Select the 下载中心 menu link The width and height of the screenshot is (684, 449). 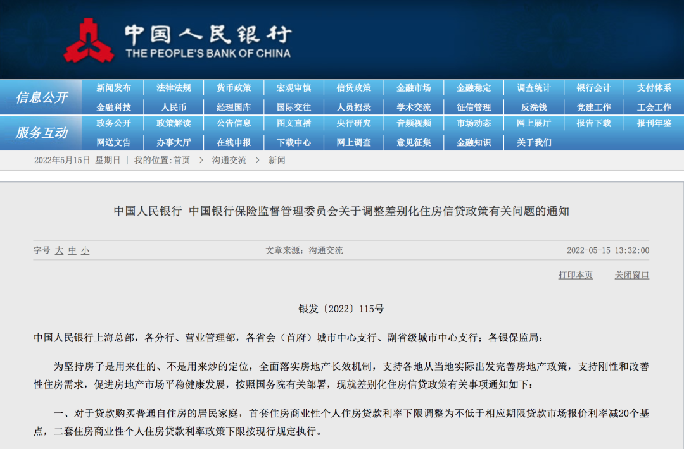(294, 143)
